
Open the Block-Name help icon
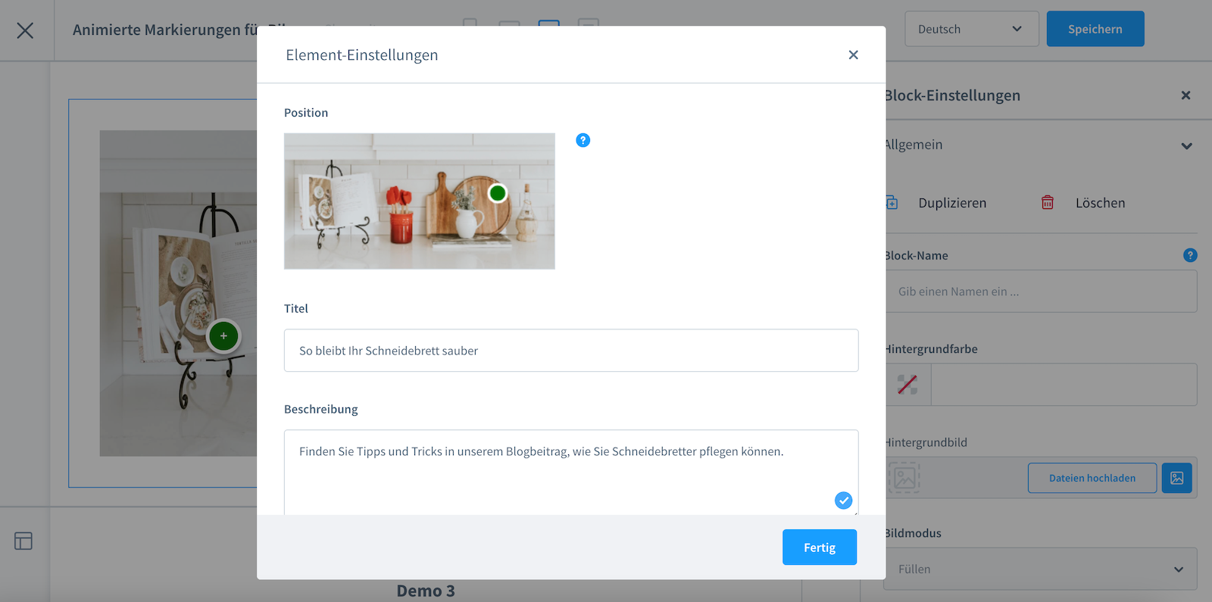(x=1190, y=255)
